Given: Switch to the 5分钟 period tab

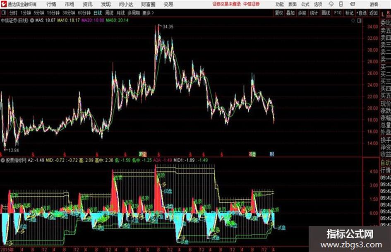Looking at the screenshot, I should click(39, 13).
